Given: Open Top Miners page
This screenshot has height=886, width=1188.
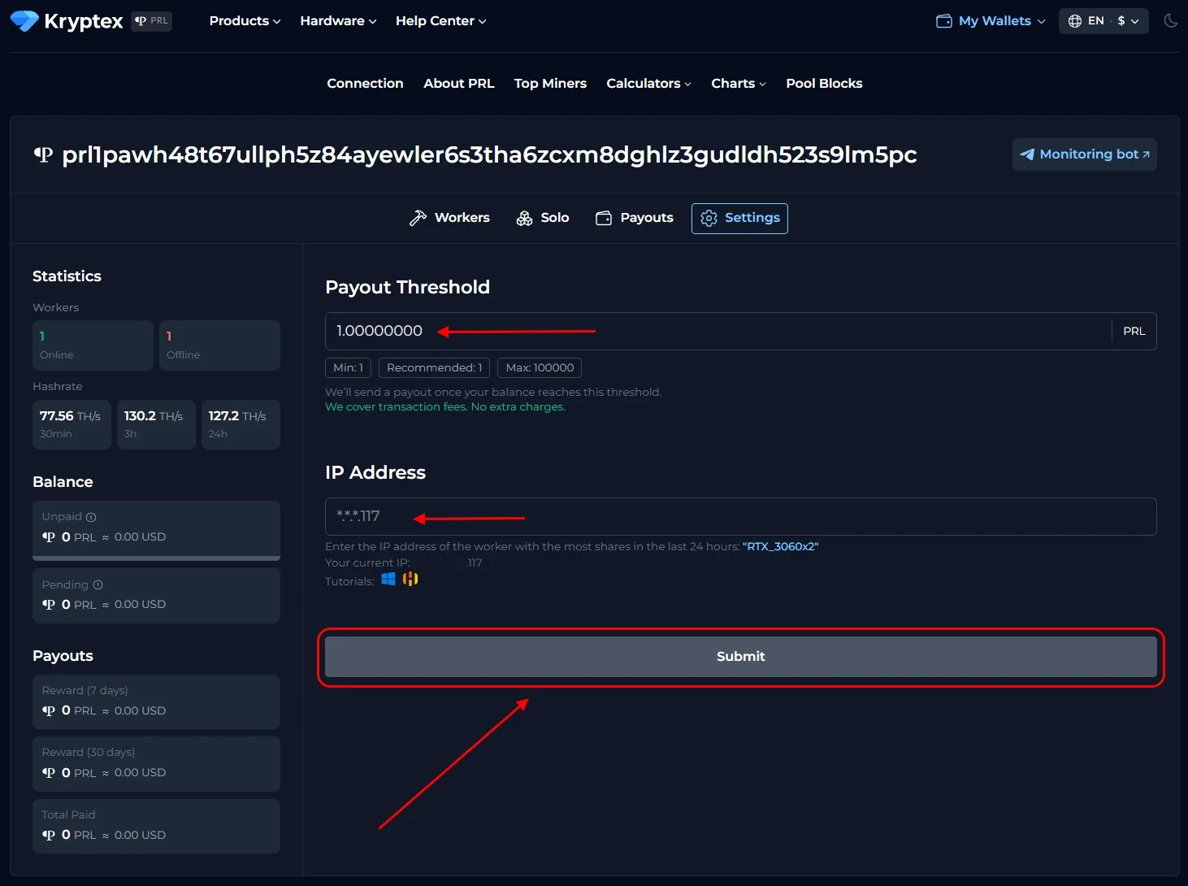Looking at the screenshot, I should (x=550, y=84).
